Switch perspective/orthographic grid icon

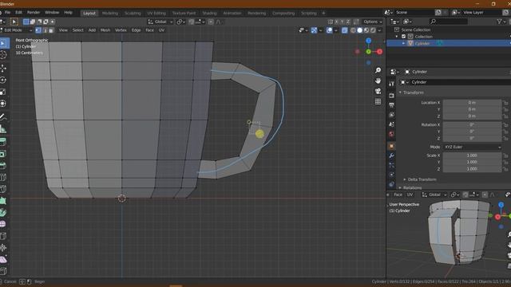[378, 101]
